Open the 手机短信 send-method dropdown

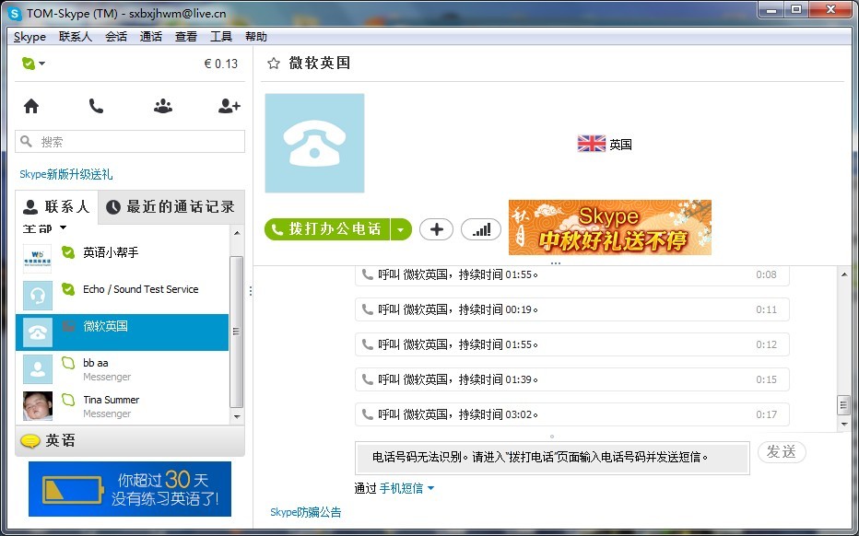tap(406, 488)
